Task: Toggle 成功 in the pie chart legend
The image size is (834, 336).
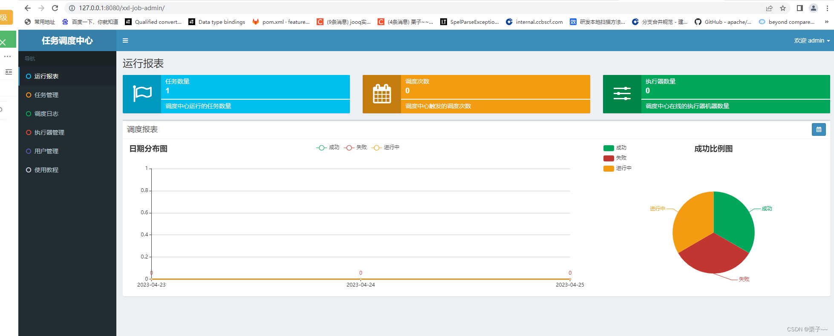Action: pos(615,148)
